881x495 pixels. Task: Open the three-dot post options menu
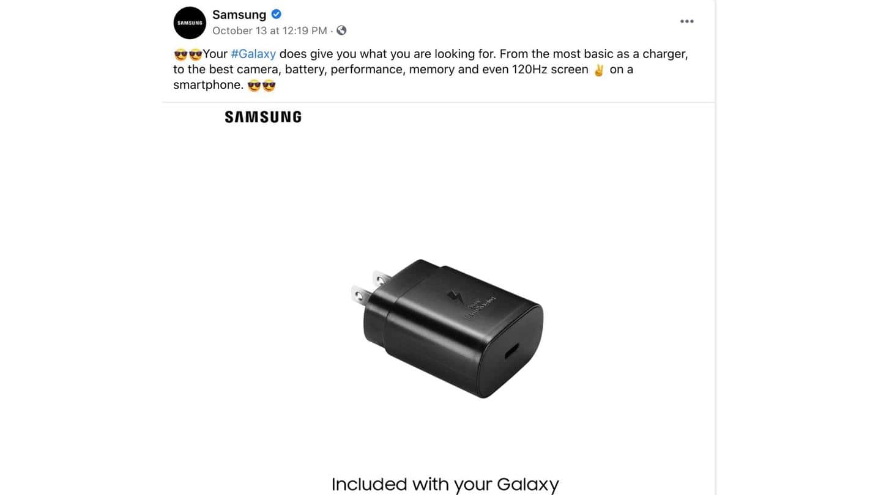click(x=687, y=21)
